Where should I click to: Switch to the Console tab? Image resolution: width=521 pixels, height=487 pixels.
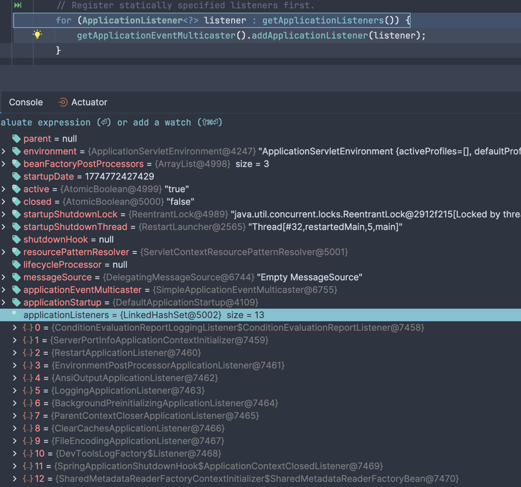click(25, 102)
